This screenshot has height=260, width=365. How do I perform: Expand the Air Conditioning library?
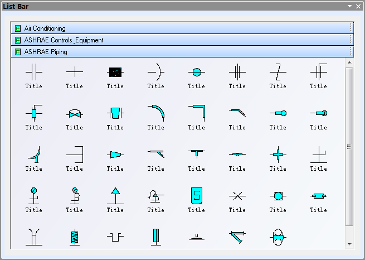[x=45, y=28]
